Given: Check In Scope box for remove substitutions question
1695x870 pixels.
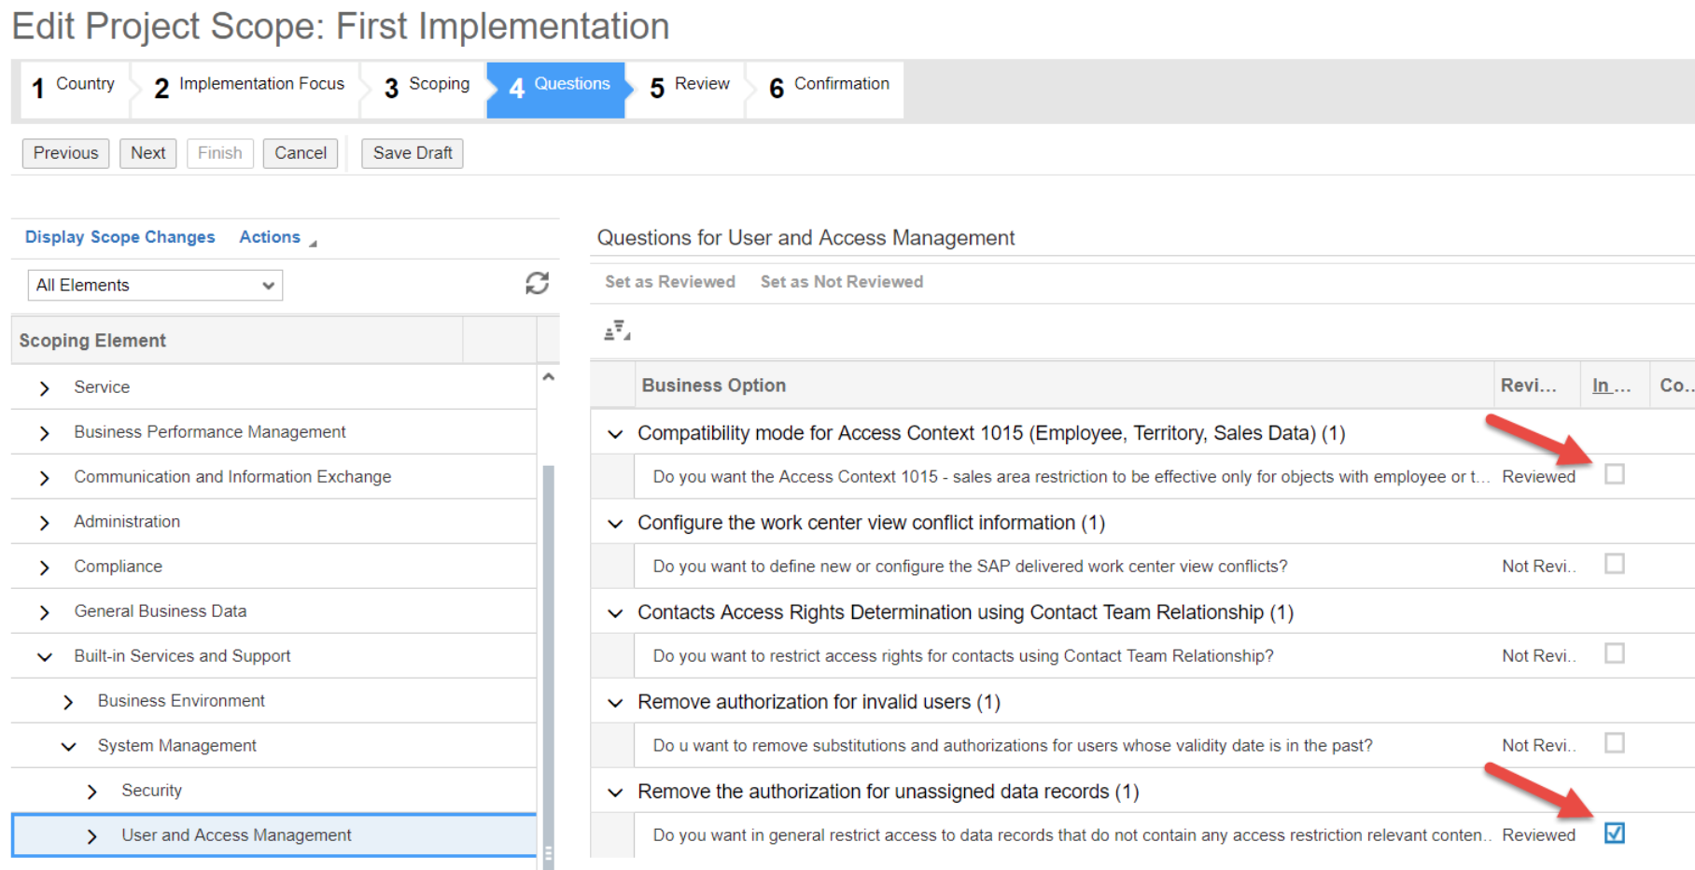Looking at the screenshot, I should [x=1614, y=743].
